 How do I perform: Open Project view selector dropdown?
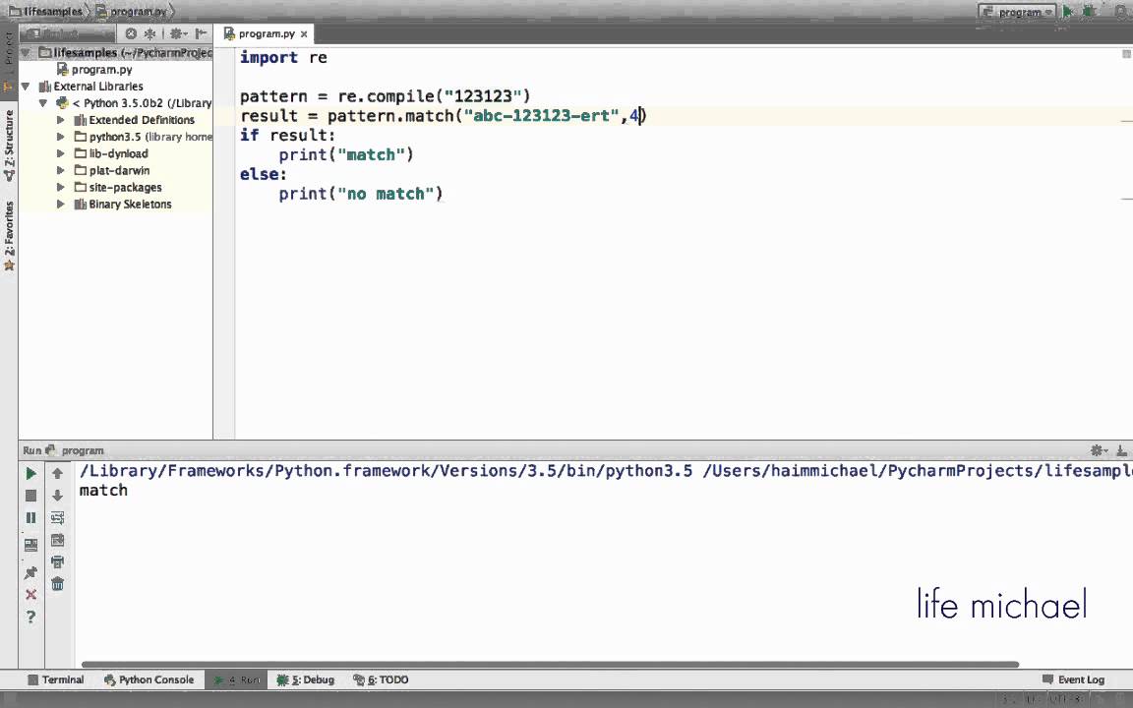(x=67, y=33)
